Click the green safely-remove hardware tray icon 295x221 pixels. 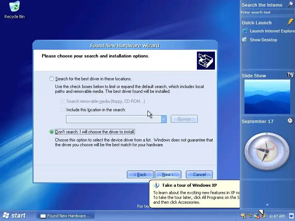(250, 216)
